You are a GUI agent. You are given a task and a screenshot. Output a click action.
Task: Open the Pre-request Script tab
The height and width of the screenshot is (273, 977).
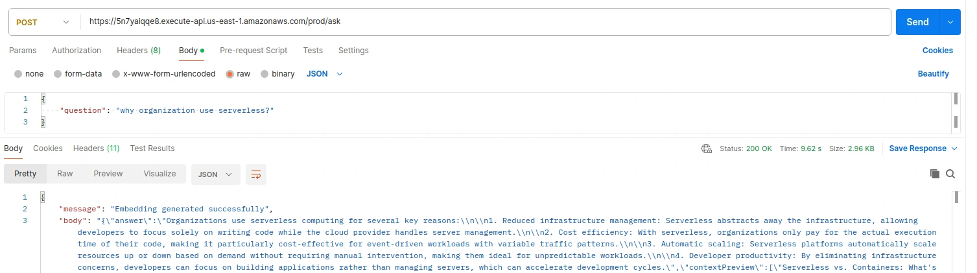[x=253, y=51]
